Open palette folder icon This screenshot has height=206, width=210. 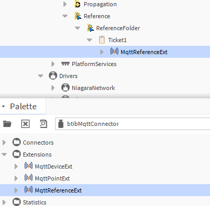(7, 124)
